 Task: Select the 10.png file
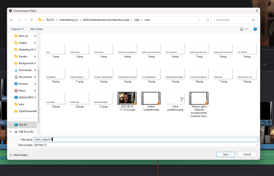(x=55, y=76)
